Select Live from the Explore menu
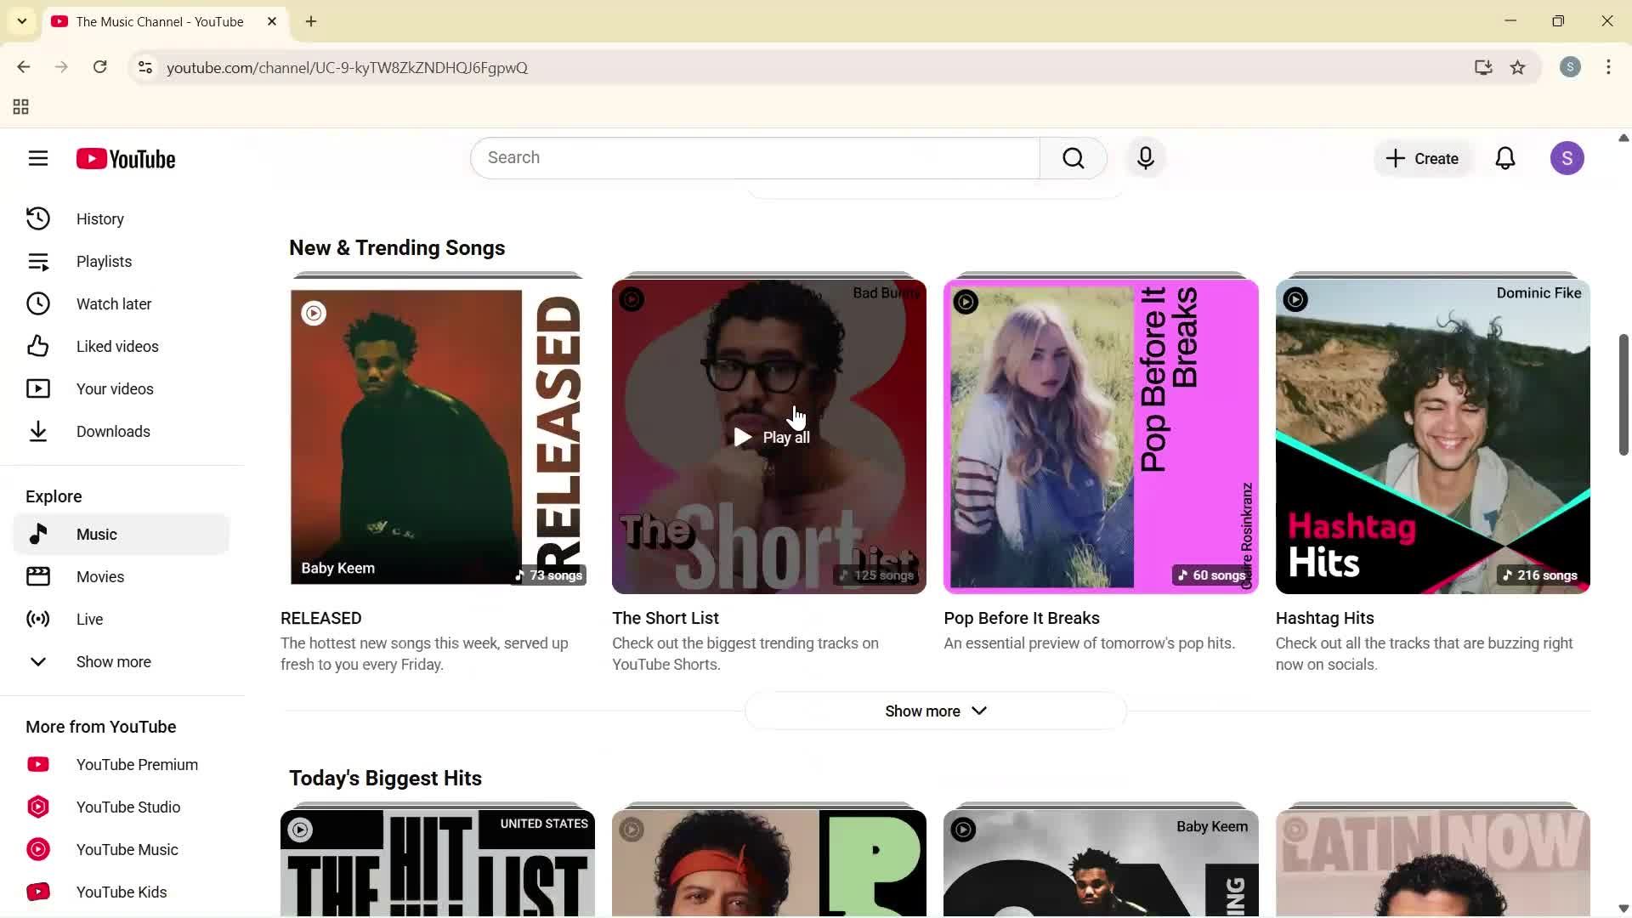The height and width of the screenshot is (918, 1632). 88,619
